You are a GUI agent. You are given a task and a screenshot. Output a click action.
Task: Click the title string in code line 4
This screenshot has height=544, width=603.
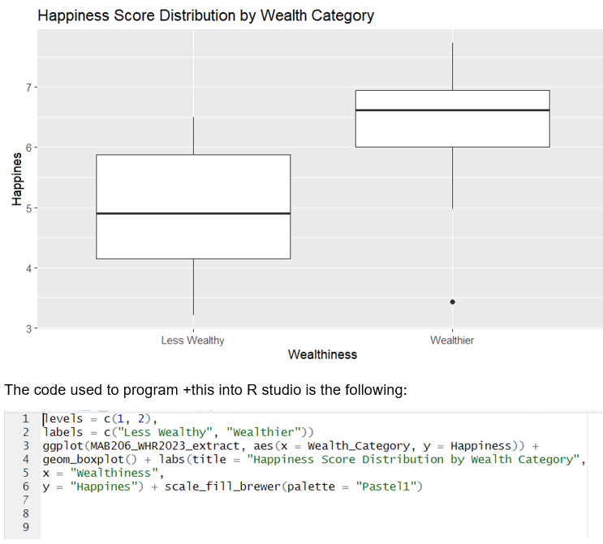413,460
